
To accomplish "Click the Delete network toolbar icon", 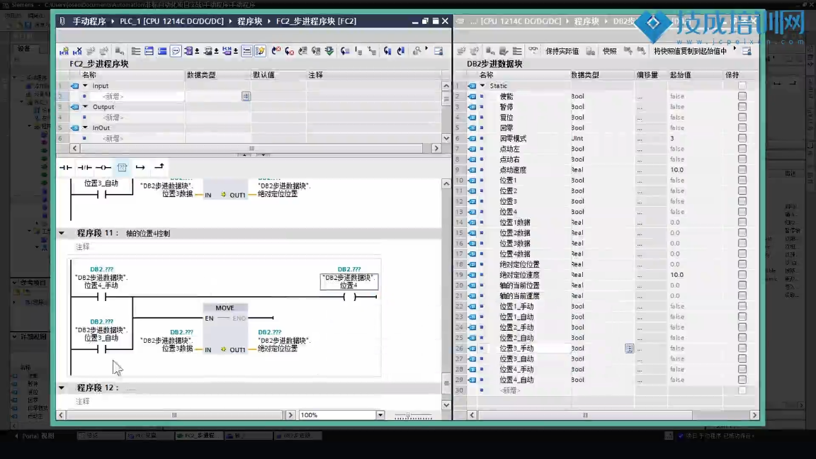I will [77, 51].
